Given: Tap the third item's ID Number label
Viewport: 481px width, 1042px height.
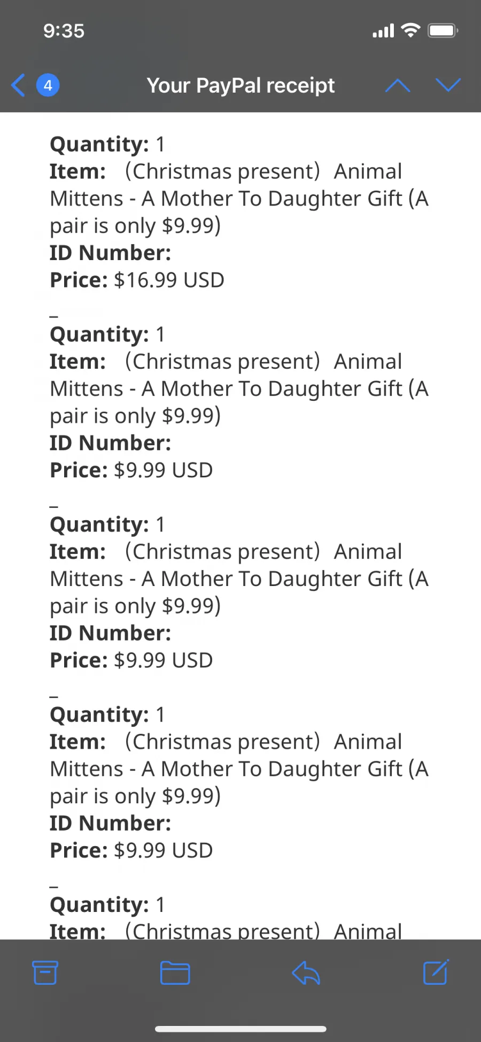Looking at the screenshot, I should (x=111, y=633).
